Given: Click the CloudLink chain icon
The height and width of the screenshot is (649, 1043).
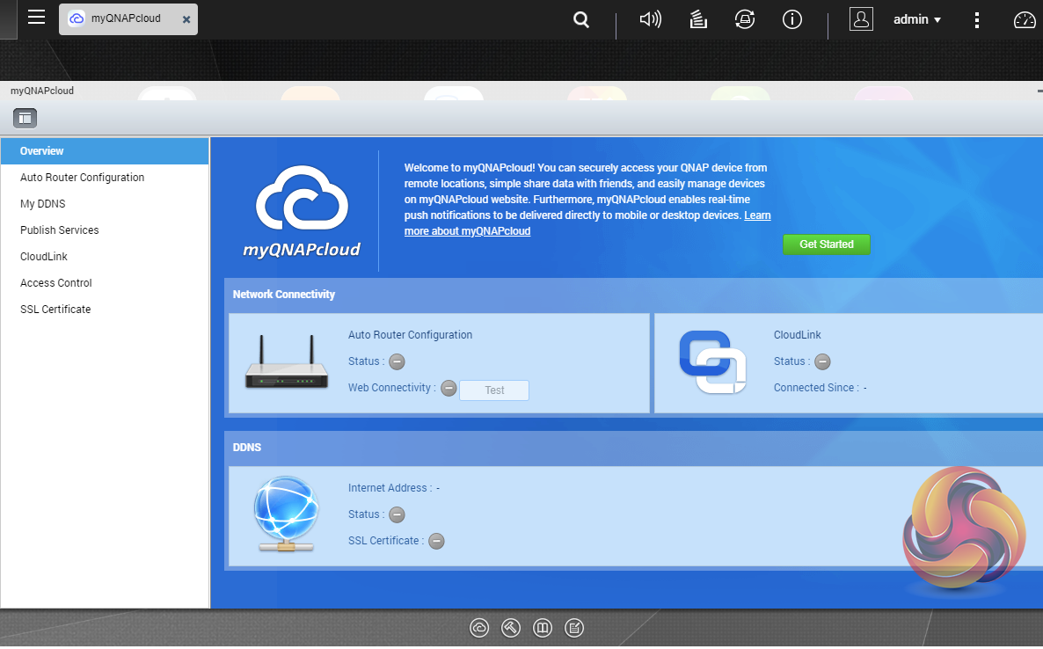Looking at the screenshot, I should click(712, 361).
